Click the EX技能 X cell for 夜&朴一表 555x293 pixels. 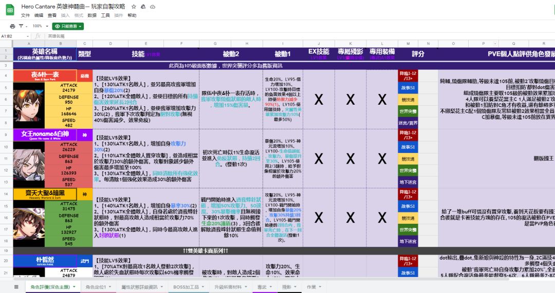pyautogui.click(x=319, y=100)
